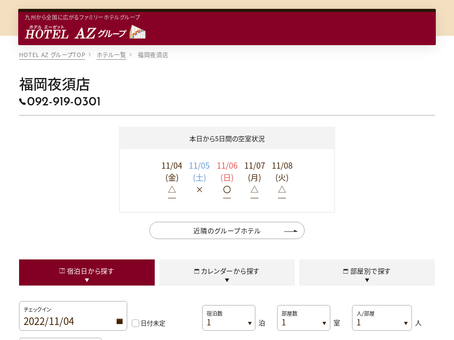The height and width of the screenshot is (340, 454).
Task: Switch to 部屋別で探す tab
Action: (x=367, y=272)
